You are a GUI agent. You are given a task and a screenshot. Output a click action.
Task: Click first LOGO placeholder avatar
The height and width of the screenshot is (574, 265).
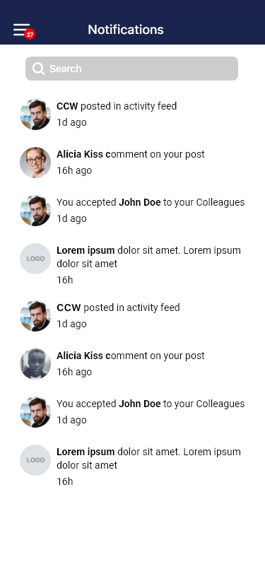click(35, 259)
